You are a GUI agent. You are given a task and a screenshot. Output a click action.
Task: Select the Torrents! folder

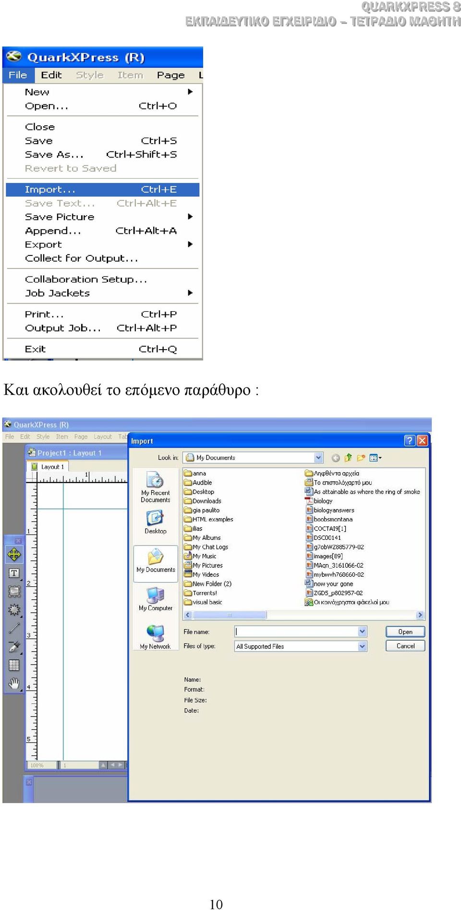coord(201,594)
